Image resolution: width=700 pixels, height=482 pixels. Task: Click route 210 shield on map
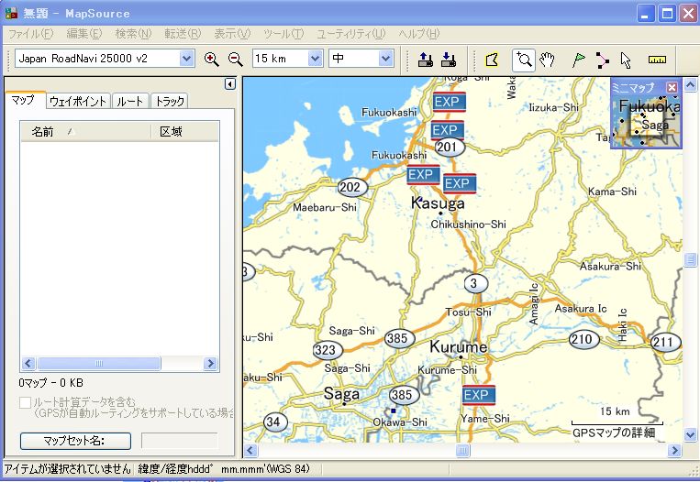point(582,340)
